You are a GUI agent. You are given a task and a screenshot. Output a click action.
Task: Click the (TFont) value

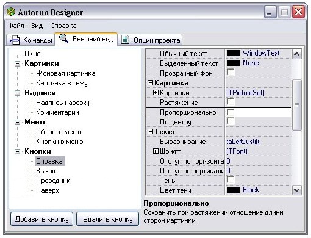(x=237, y=151)
